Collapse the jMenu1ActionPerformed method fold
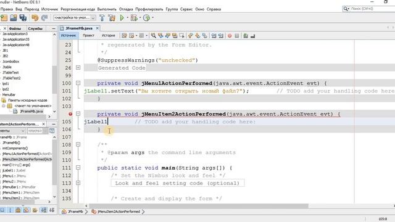The width and height of the screenshot is (395, 222). 78,83
